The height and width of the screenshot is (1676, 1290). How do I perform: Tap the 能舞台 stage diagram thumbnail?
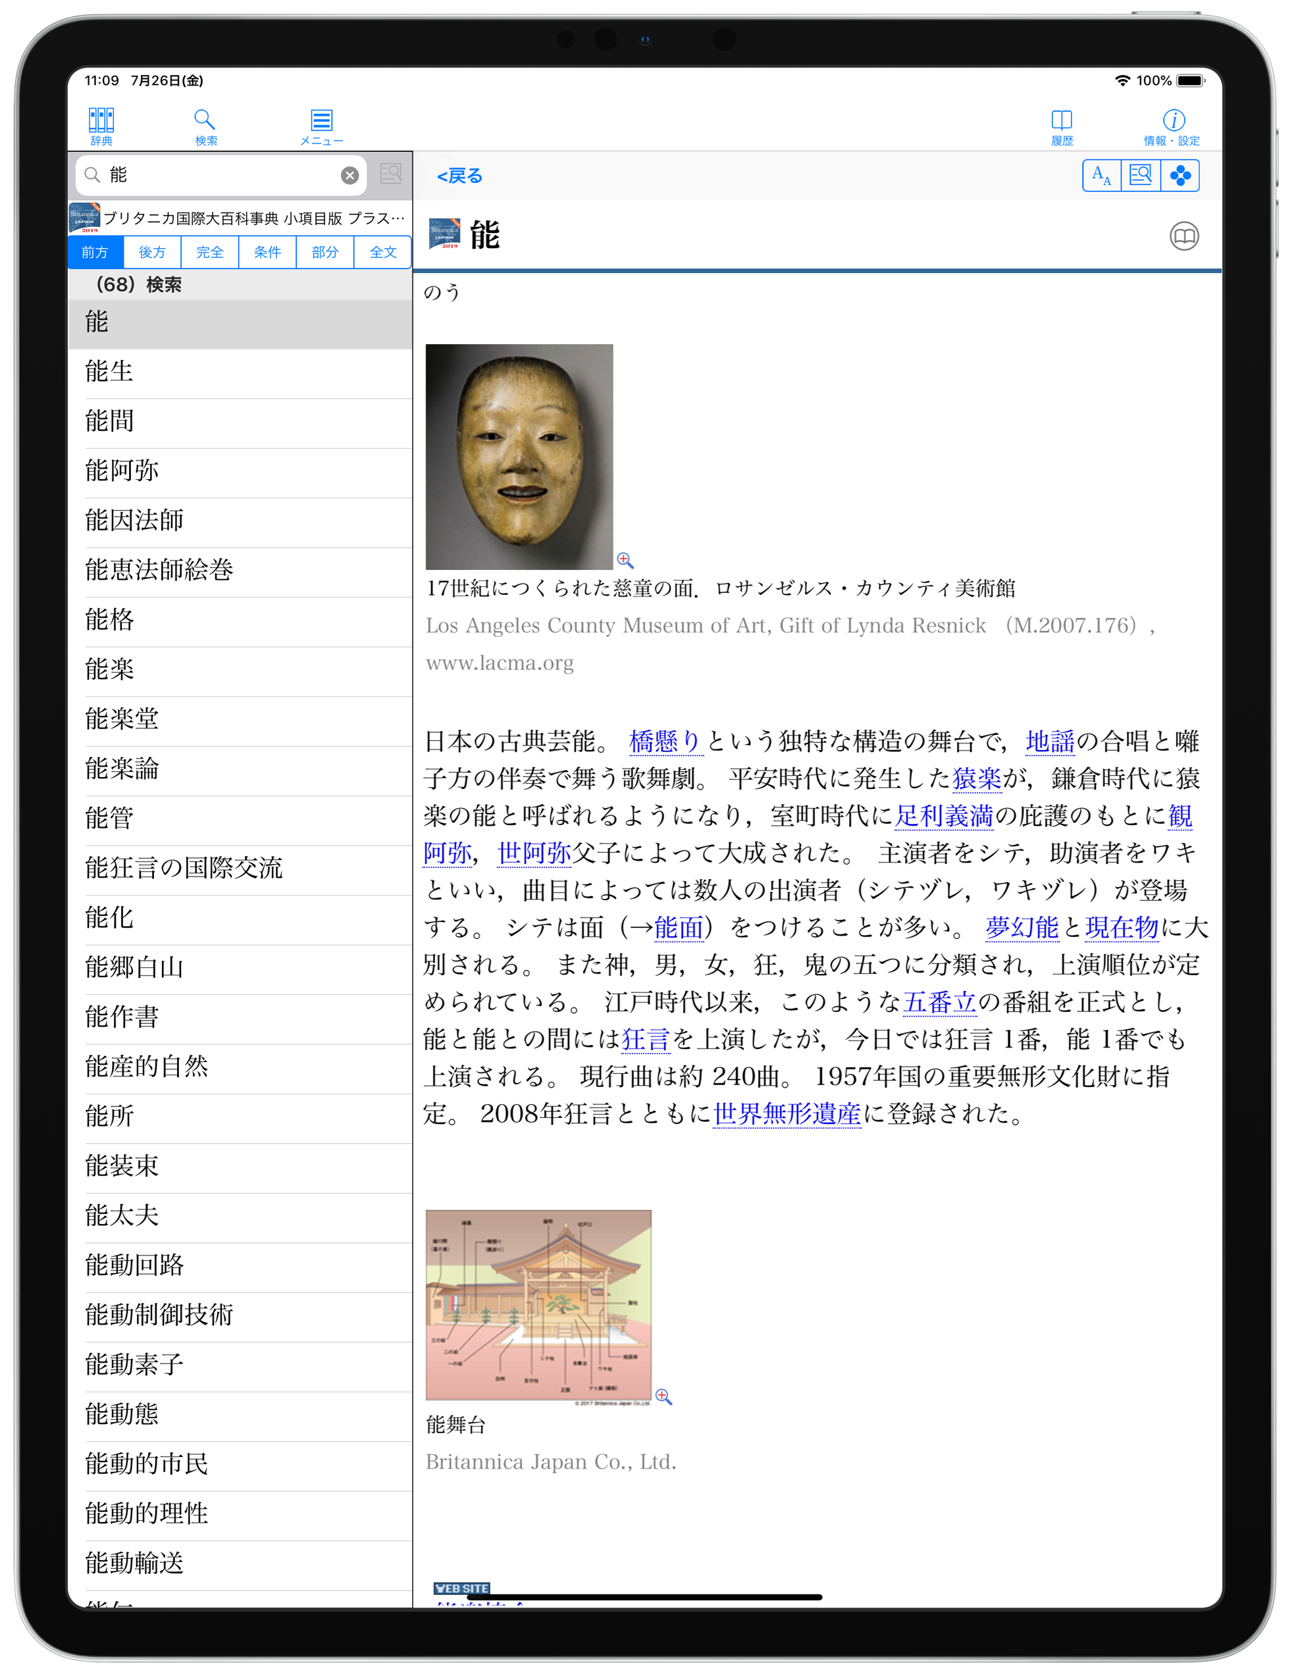(538, 1305)
